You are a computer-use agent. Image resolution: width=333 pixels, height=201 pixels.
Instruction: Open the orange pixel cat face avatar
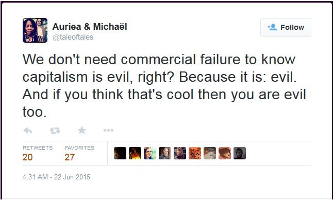coord(195,153)
